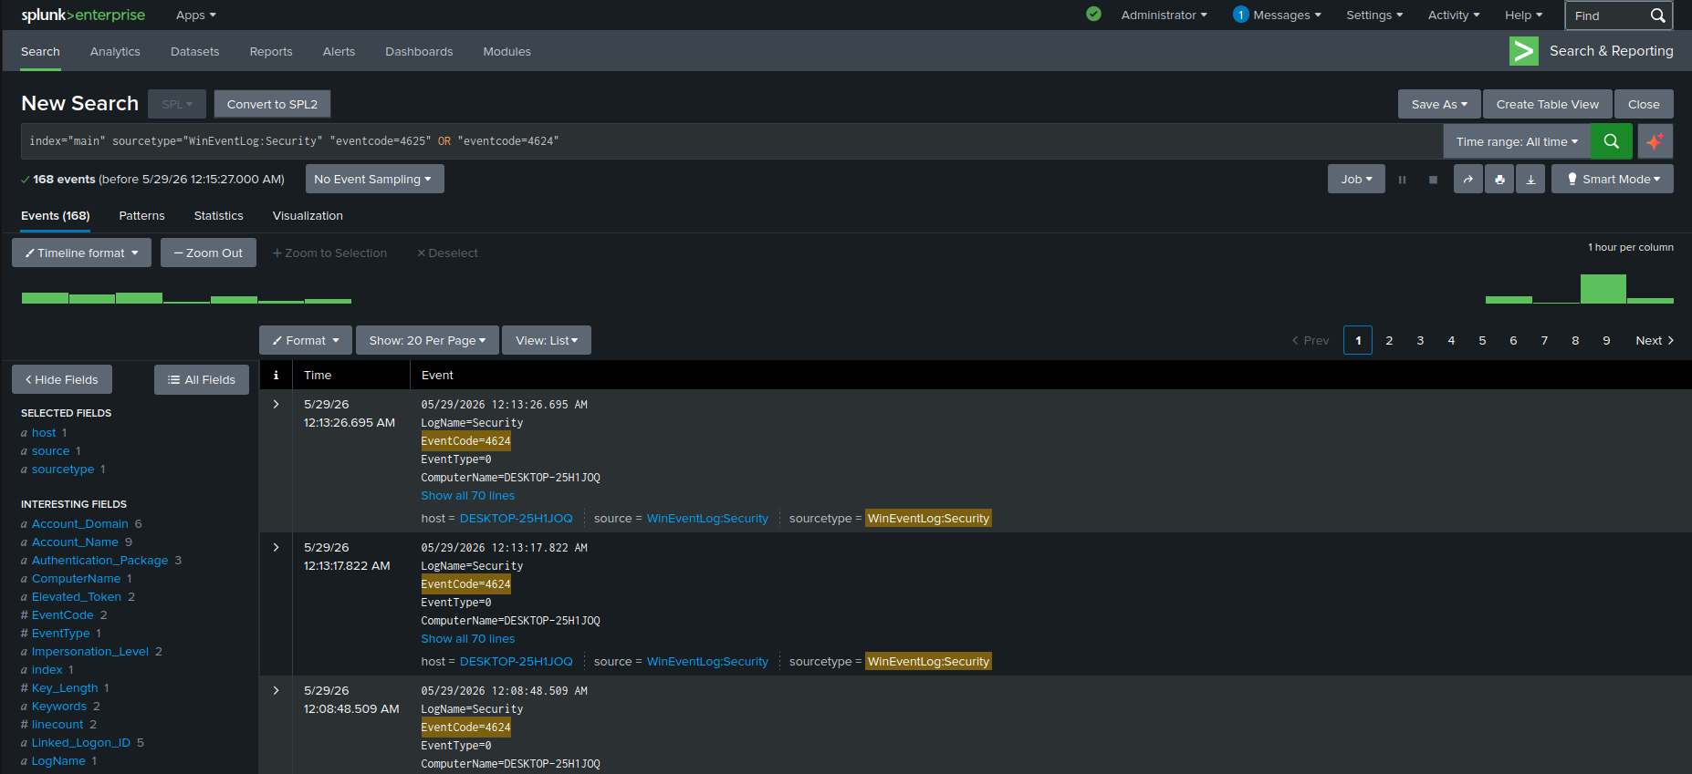Open the Alerts nav tab
The image size is (1692, 774).
click(x=339, y=52)
